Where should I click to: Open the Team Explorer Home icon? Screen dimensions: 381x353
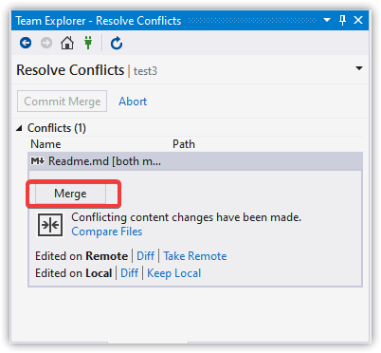(67, 43)
